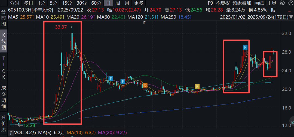Open the 工具 tools menu

[x=272, y=3]
